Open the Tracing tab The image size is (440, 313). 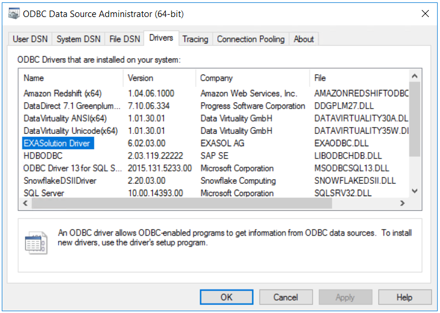tap(195, 39)
